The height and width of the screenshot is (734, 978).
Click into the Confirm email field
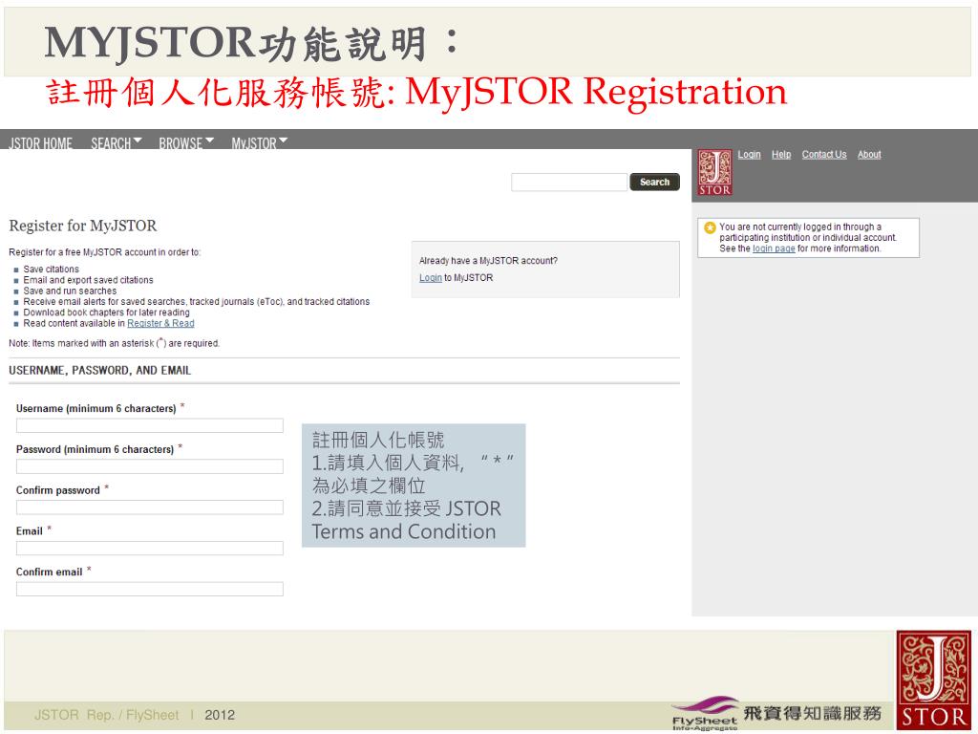pyautogui.click(x=150, y=589)
